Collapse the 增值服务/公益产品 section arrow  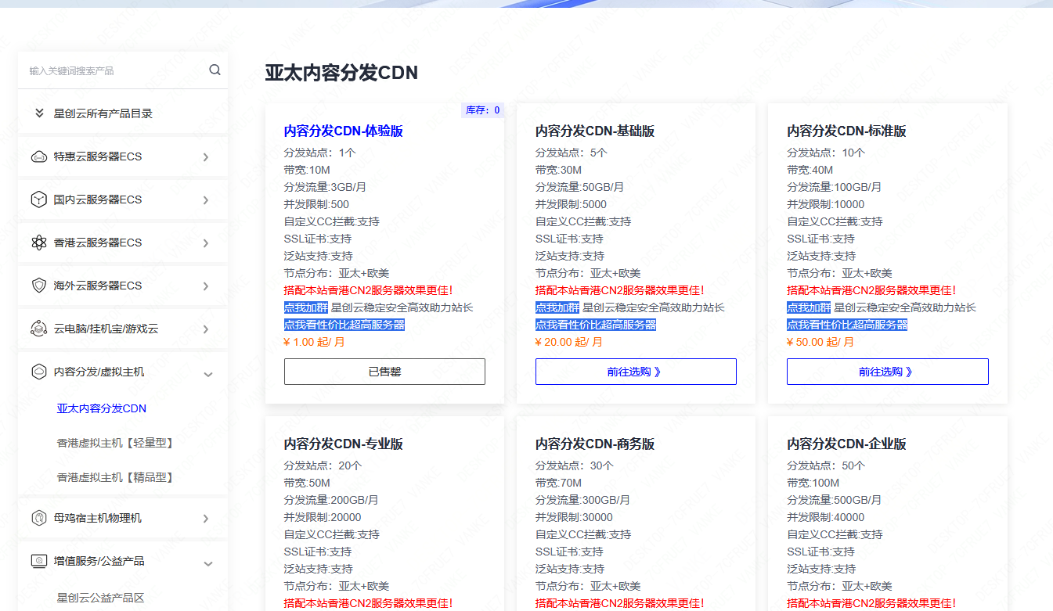(x=207, y=563)
